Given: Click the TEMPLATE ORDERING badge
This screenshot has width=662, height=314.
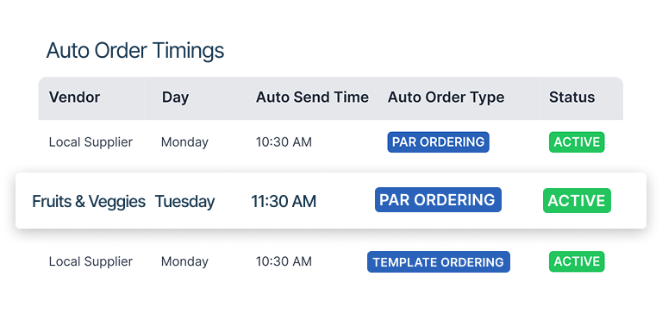Looking at the screenshot, I should point(438,262).
